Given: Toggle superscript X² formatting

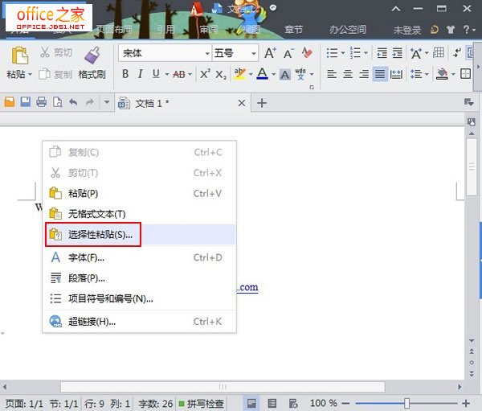Looking at the screenshot, I should point(205,74).
